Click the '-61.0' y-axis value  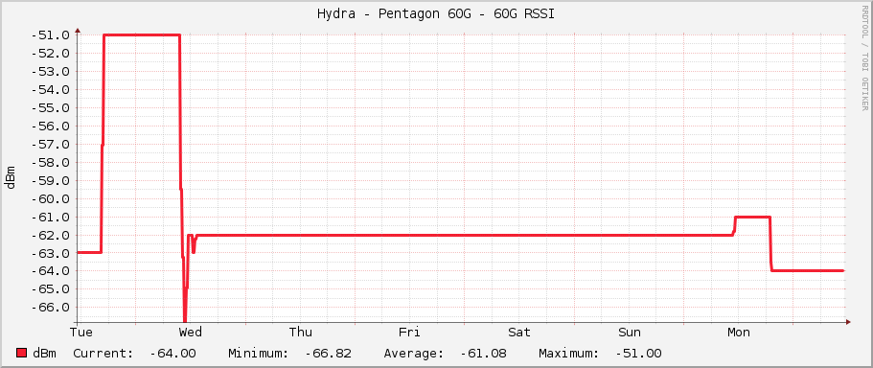click(x=50, y=217)
